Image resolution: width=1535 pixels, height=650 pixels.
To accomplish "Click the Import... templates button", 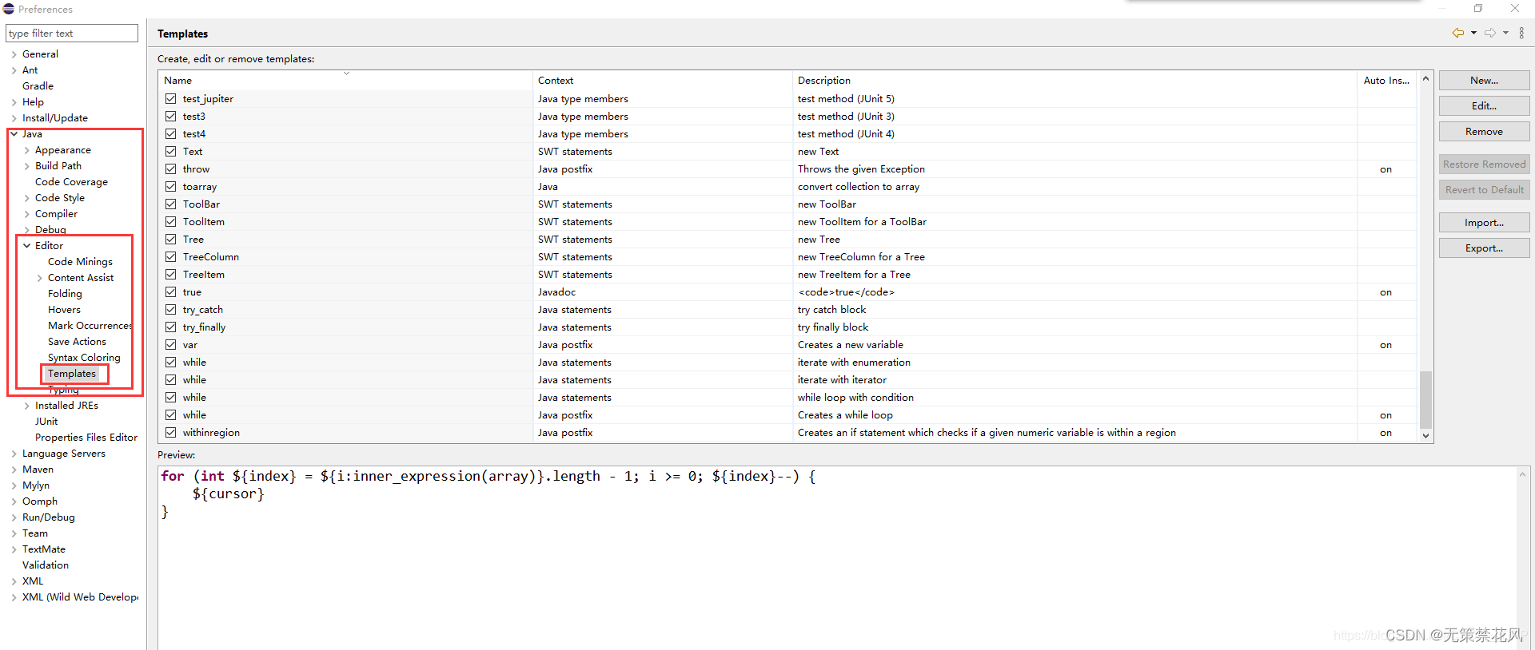I will 1484,223.
